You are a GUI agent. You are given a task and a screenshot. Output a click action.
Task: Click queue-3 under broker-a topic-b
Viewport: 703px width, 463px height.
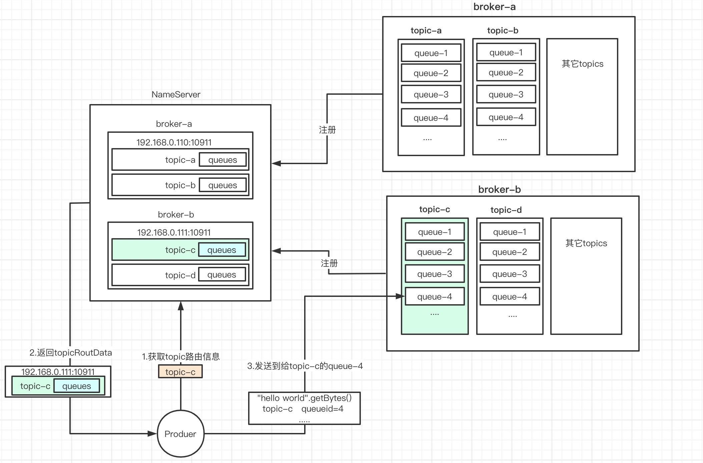point(506,94)
